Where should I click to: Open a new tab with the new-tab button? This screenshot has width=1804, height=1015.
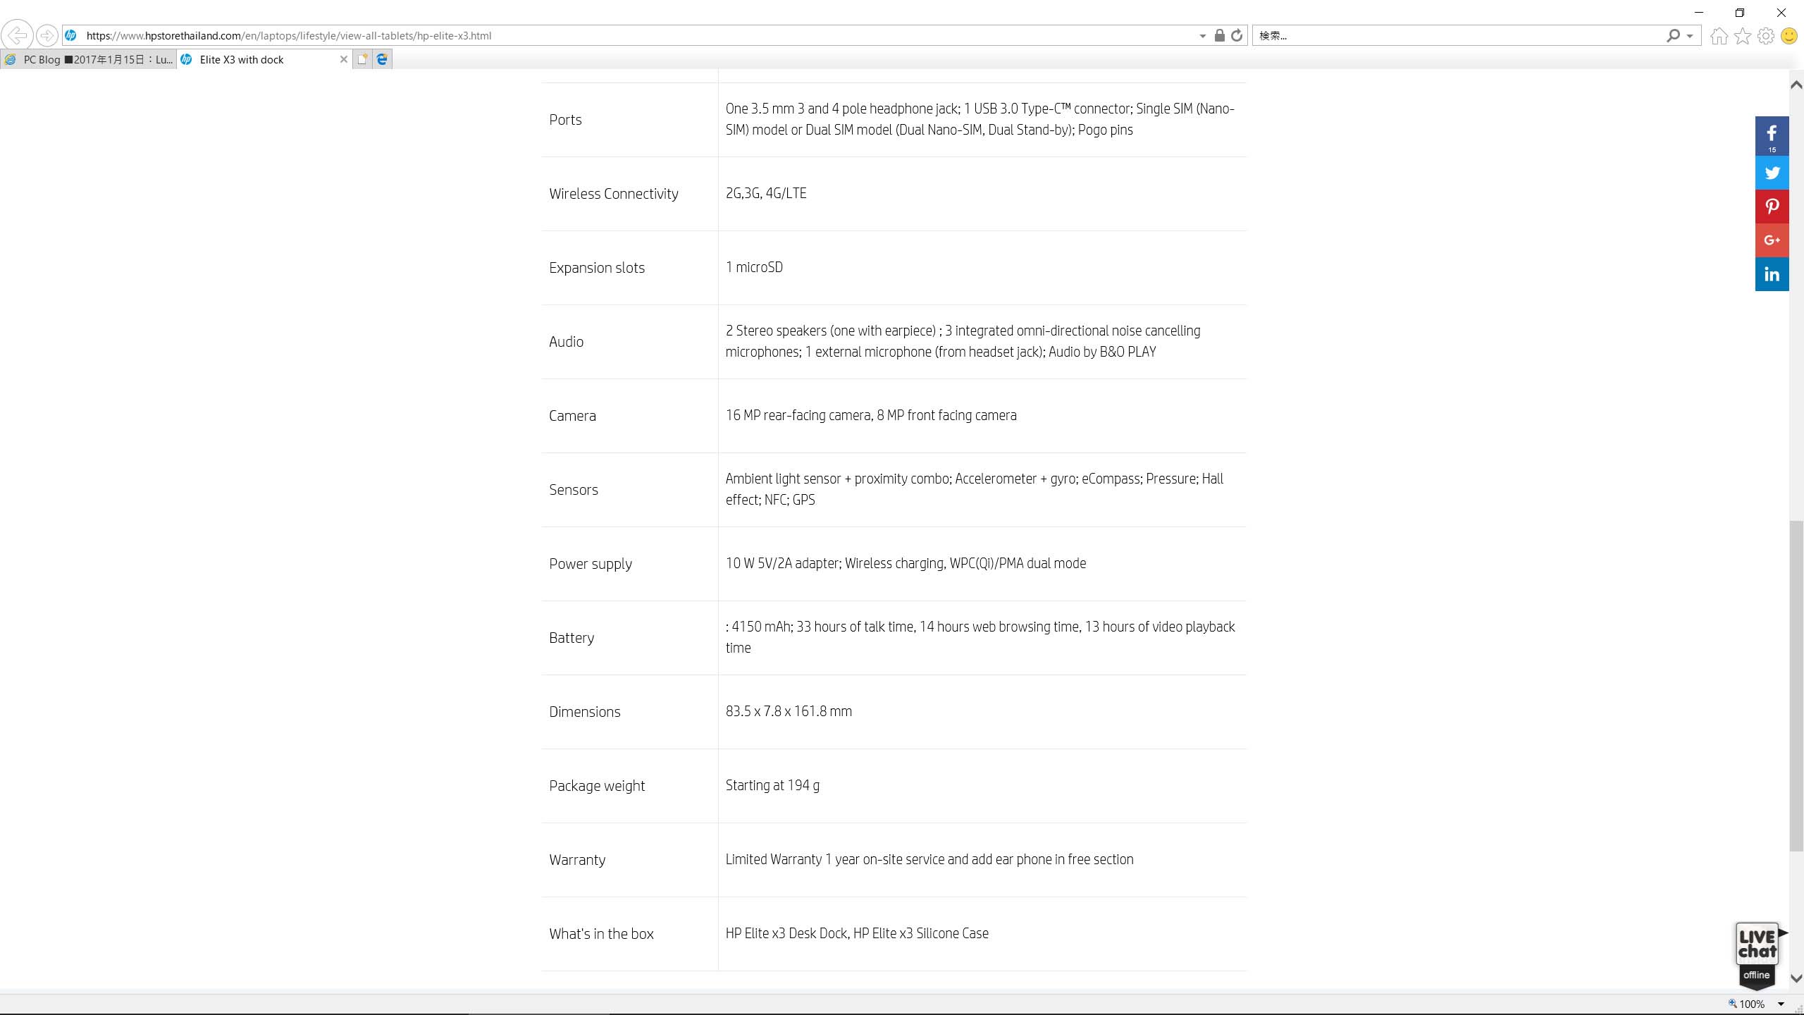point(362,59)
